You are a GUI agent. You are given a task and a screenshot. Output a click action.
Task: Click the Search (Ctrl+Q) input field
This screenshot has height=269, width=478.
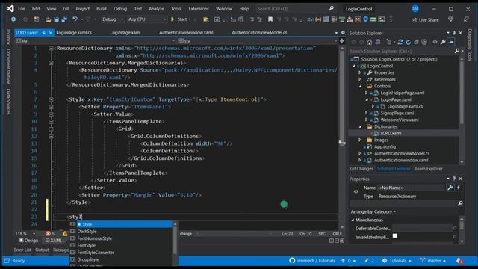point(292,9)
